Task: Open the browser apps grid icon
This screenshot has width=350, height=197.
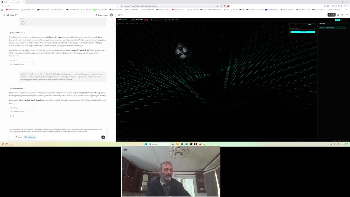Action: coord(2,10)
